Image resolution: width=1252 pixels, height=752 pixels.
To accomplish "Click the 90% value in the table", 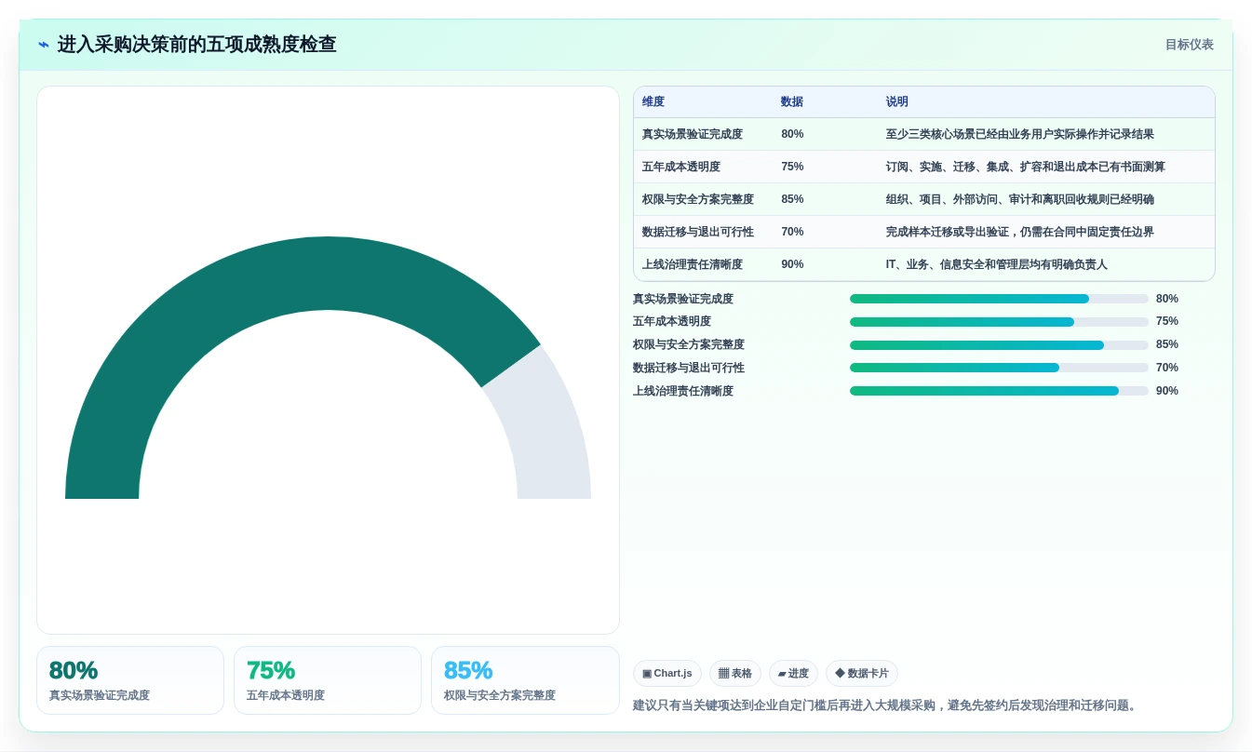I will pyautogui.click(x=792, y=264).
